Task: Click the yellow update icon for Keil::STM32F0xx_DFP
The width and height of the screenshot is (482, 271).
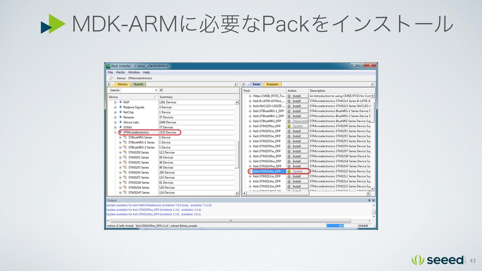Action: (289, 126)
